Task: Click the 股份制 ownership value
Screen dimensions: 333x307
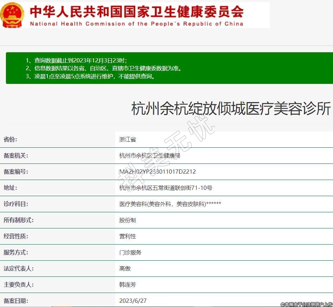Action: (x=127, y=220)
